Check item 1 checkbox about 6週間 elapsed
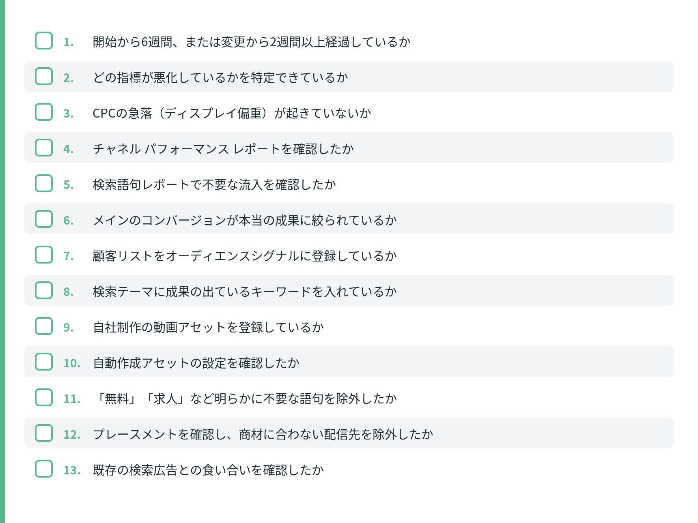The image size is (698, 523). click(44, 41)
